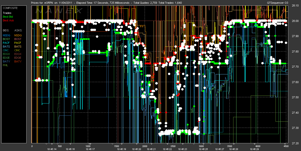Click the 4500 sequence axis label

pos(286,146)
